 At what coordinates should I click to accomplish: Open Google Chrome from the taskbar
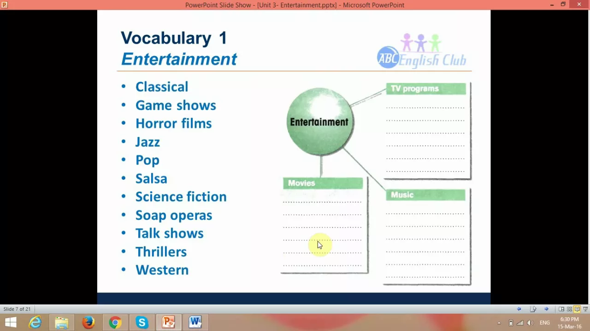coord(115,322)
